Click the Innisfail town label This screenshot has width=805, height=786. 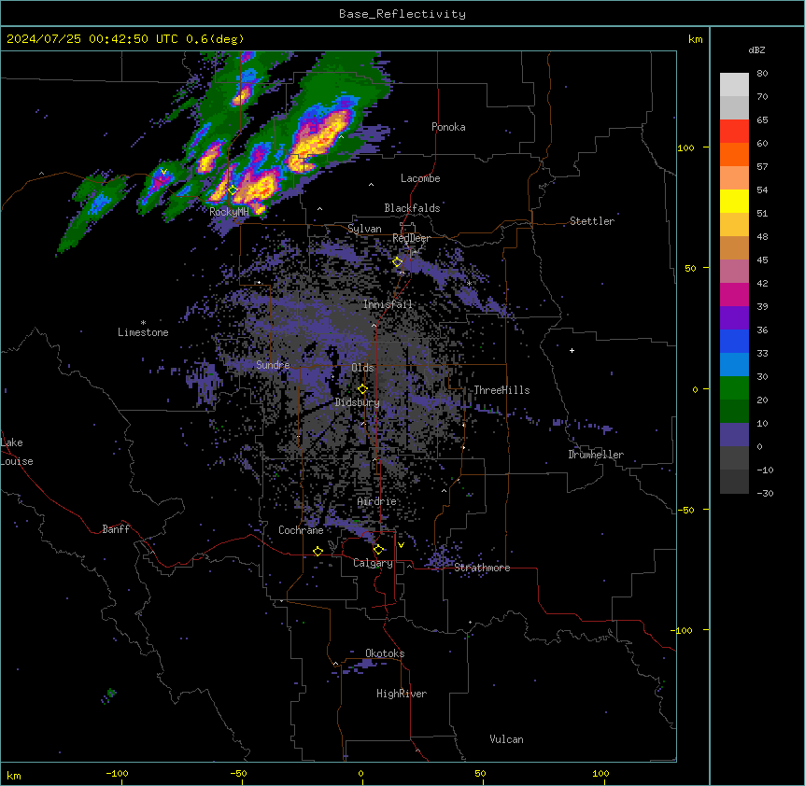pyautogui.click(x=388, y=303)
